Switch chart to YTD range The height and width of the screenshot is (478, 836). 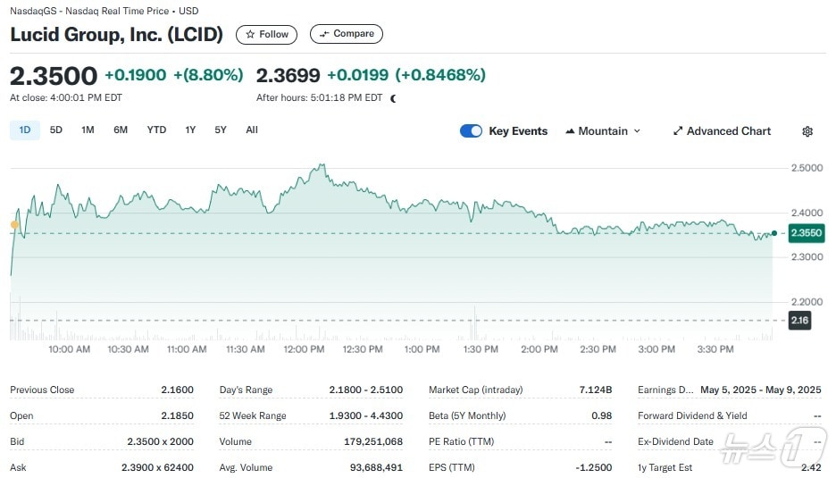tap(156, 130)
